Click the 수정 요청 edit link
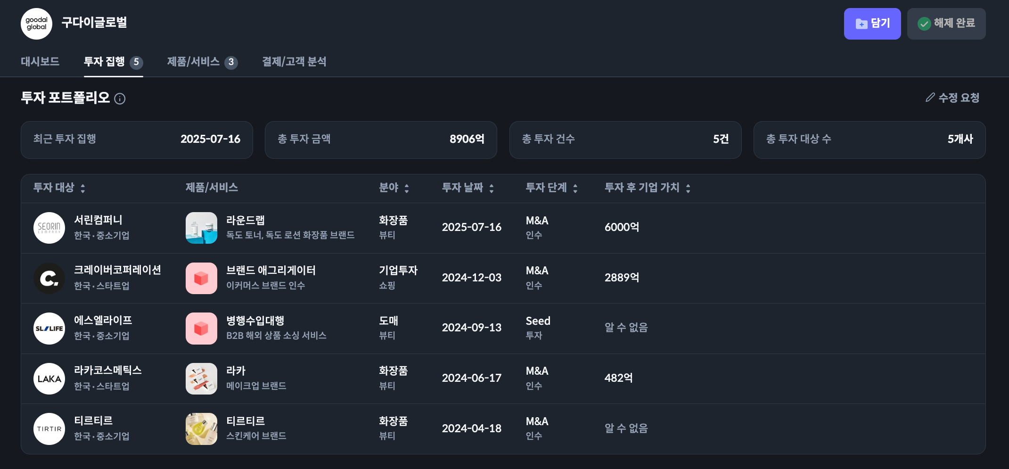 [x=952, y=98]
